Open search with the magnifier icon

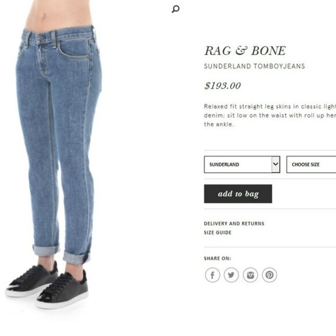176,9
